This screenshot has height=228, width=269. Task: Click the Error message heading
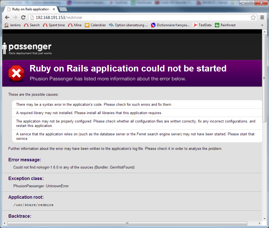[x=25, y=160]
